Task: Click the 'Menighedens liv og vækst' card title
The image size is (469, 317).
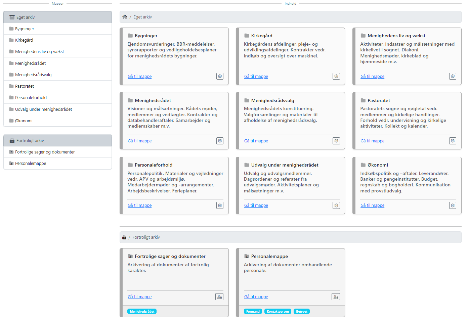Action: (396, 36)
